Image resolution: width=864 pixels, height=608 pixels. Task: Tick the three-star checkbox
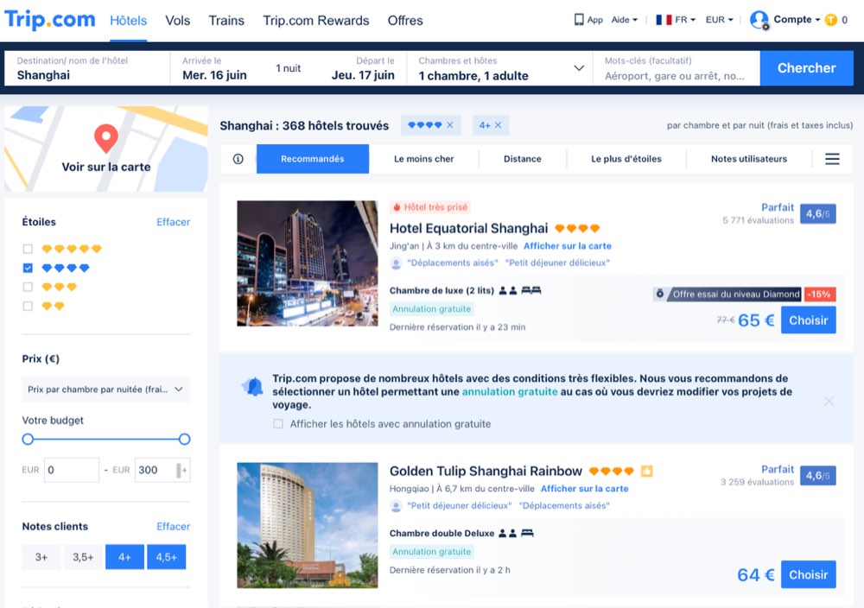[x=29, y=287]
